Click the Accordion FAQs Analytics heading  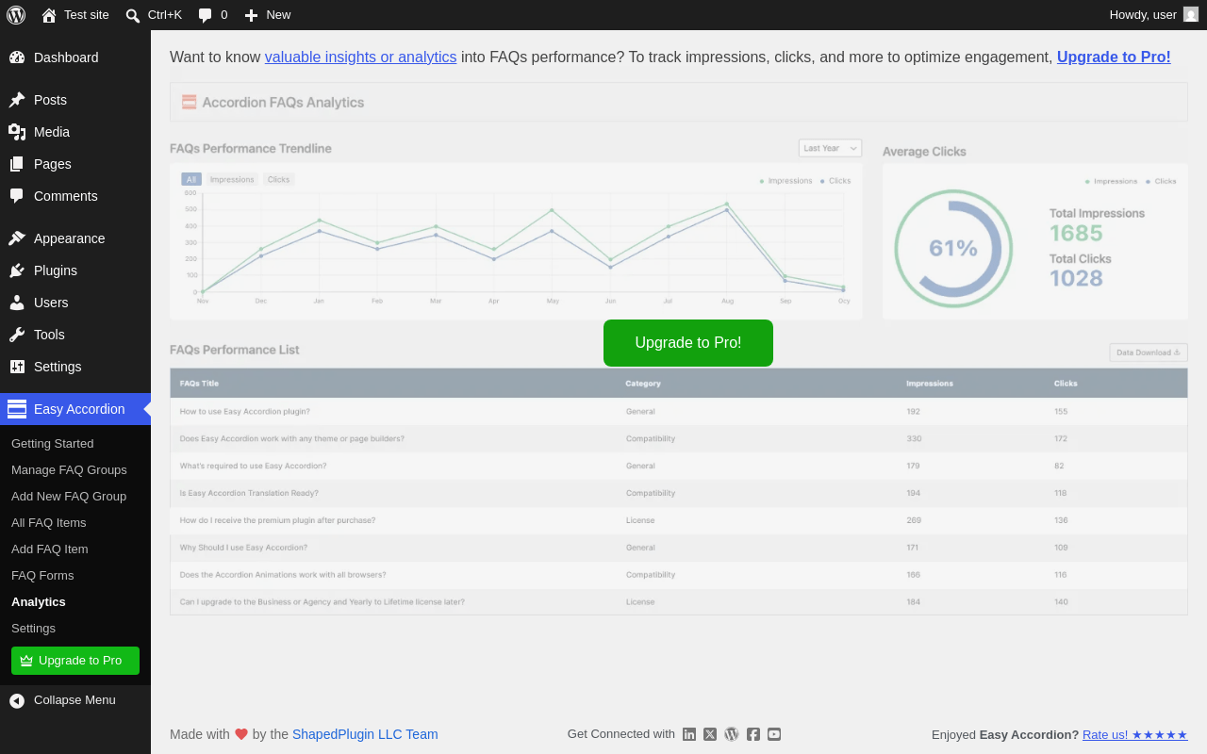click(283, 103)
